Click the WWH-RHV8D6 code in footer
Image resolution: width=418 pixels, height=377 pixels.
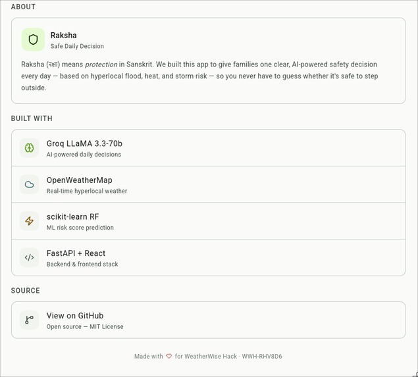[x=262, y=356]
